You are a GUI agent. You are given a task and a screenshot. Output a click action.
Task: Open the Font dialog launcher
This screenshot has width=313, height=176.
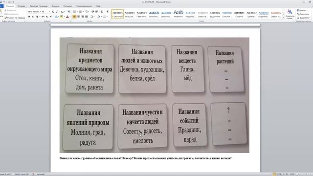[x=70, y=21]
